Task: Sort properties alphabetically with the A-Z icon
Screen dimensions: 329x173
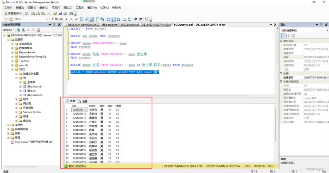Action: (287, 36)
